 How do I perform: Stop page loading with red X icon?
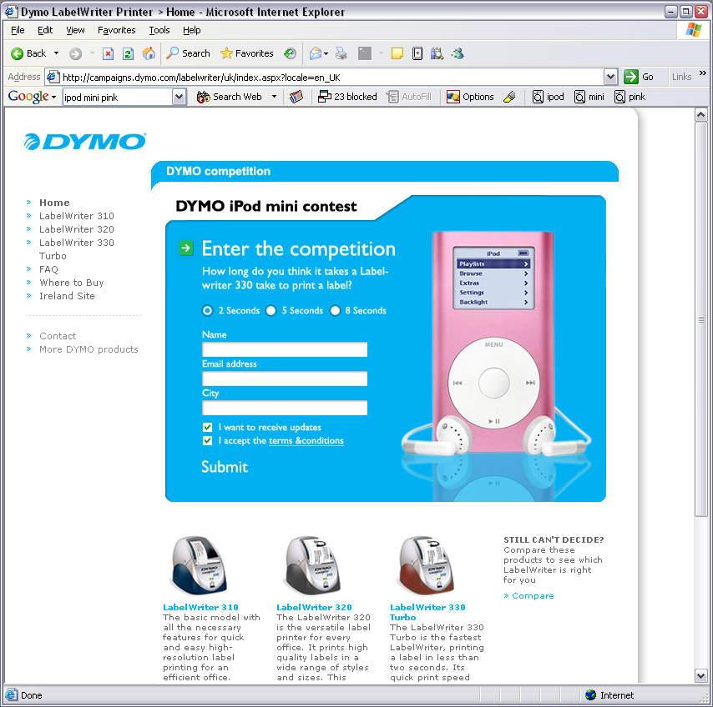(x=108, y=53)
